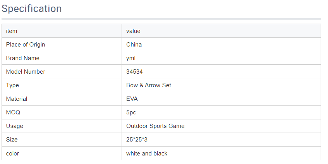328x164 pixels.
Task: Click the Specification heading
Action: click(32, 9)
